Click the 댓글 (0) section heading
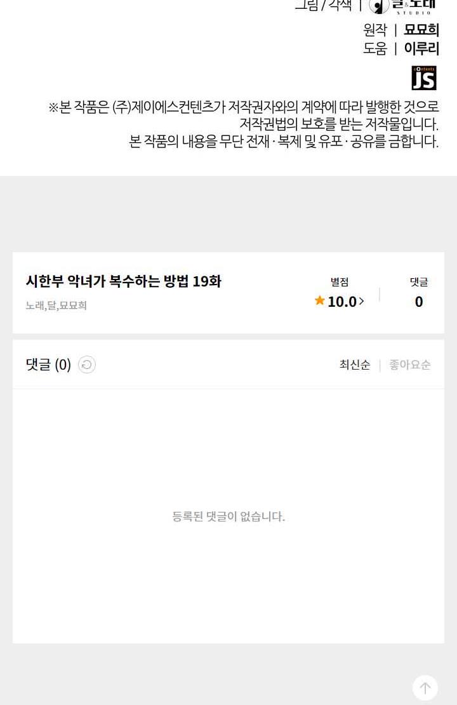The height and width of the screenshot is (705, 457). 48,365
